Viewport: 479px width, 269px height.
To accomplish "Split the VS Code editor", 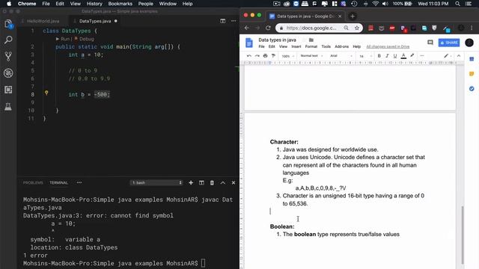I will click(x=223, y=21).
